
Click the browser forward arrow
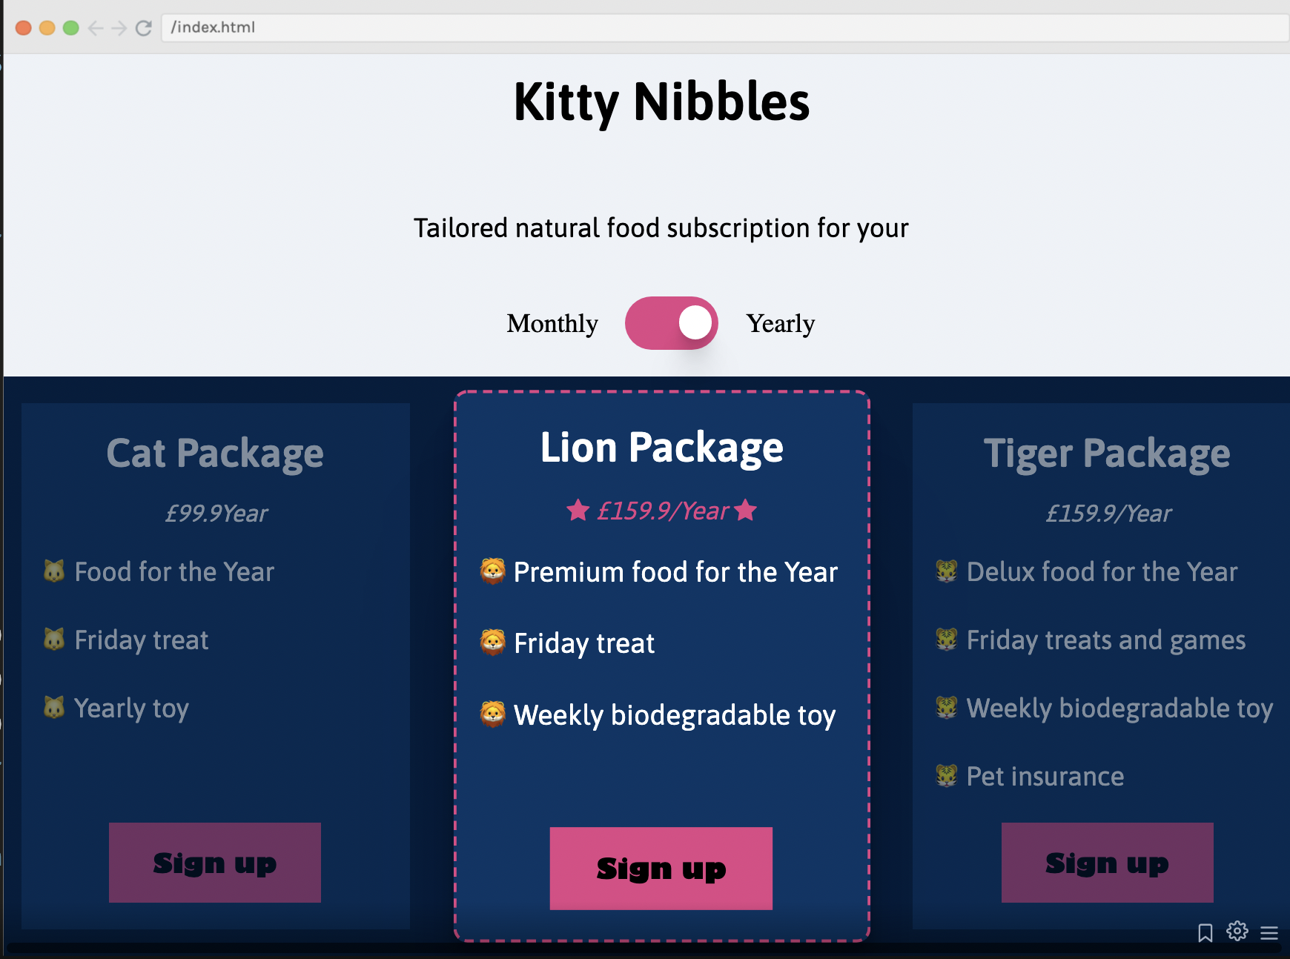119,28
